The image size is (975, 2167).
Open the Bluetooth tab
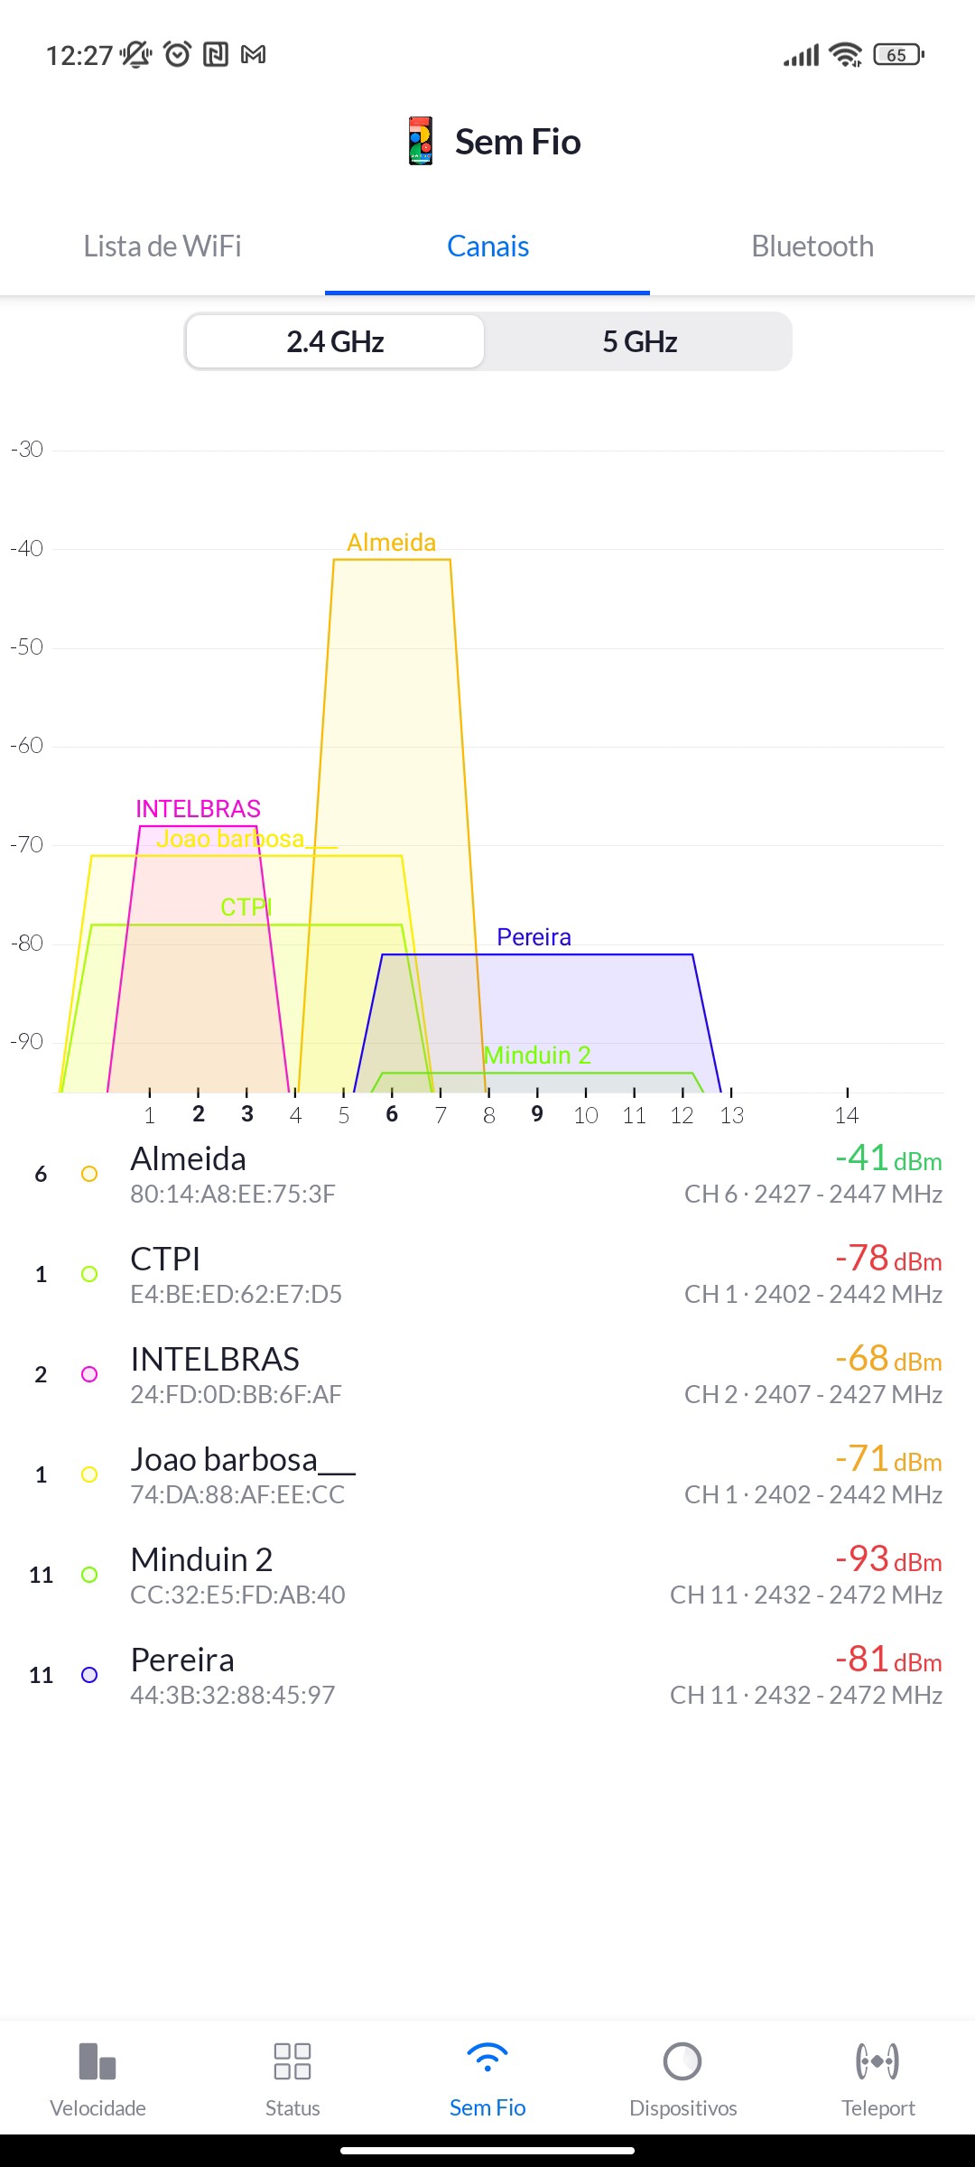pos(812,246)
